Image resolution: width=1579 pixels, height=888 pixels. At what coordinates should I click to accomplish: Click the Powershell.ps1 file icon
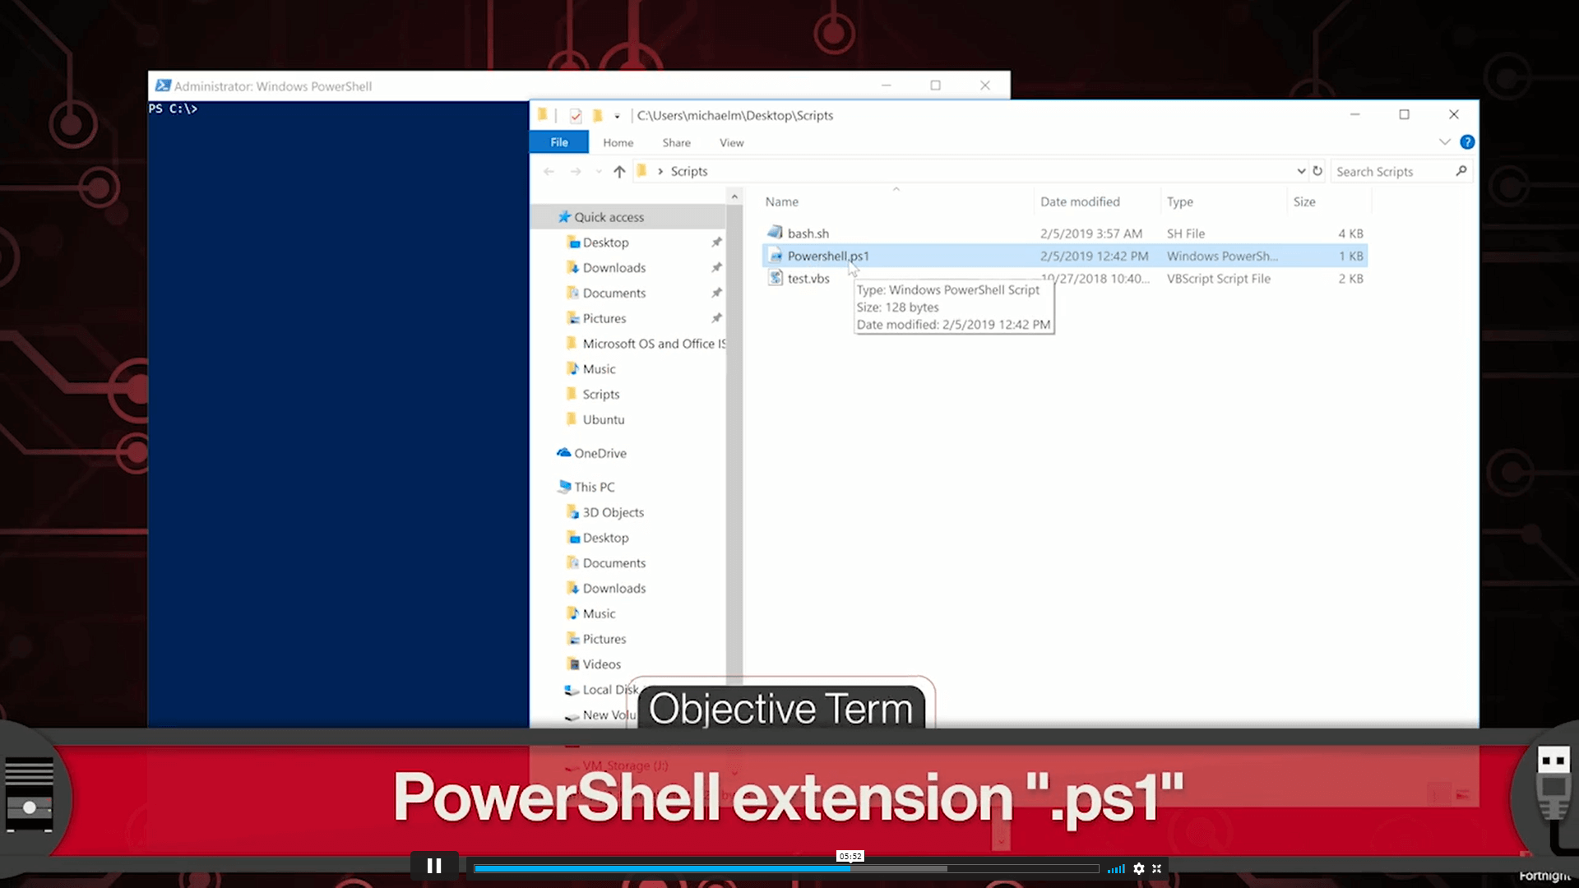(775, 256)
